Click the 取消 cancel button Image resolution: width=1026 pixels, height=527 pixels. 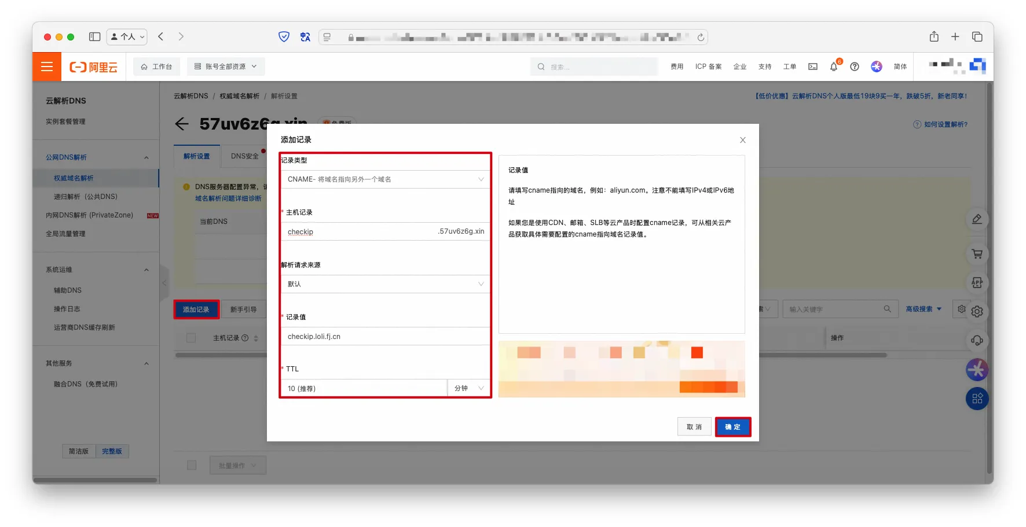tap(694, 427)
